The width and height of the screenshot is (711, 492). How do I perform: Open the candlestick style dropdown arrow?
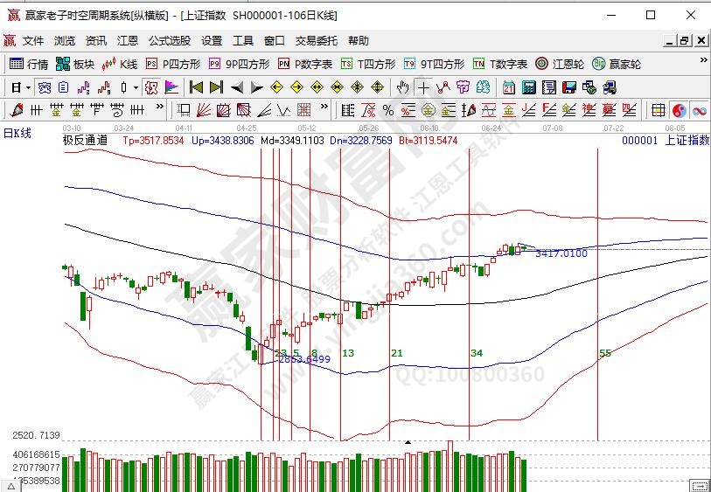click(x=136, y=87)
